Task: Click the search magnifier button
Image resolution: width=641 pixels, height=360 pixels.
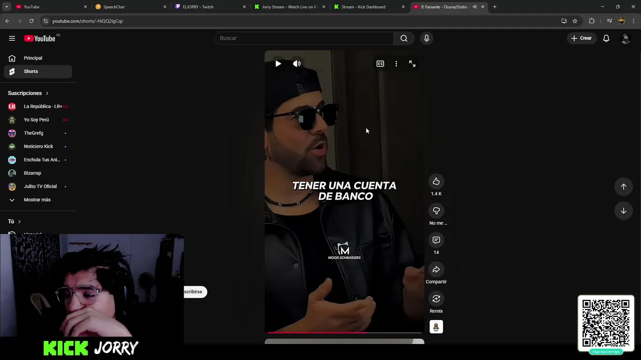Action: coord(404,38)
